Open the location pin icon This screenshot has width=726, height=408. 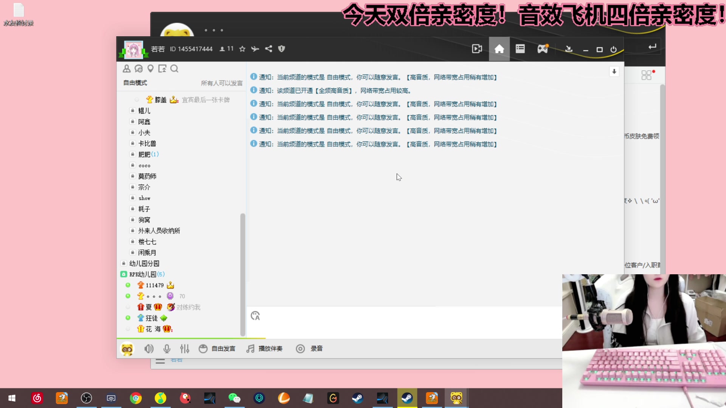click(x=150, y=68)
